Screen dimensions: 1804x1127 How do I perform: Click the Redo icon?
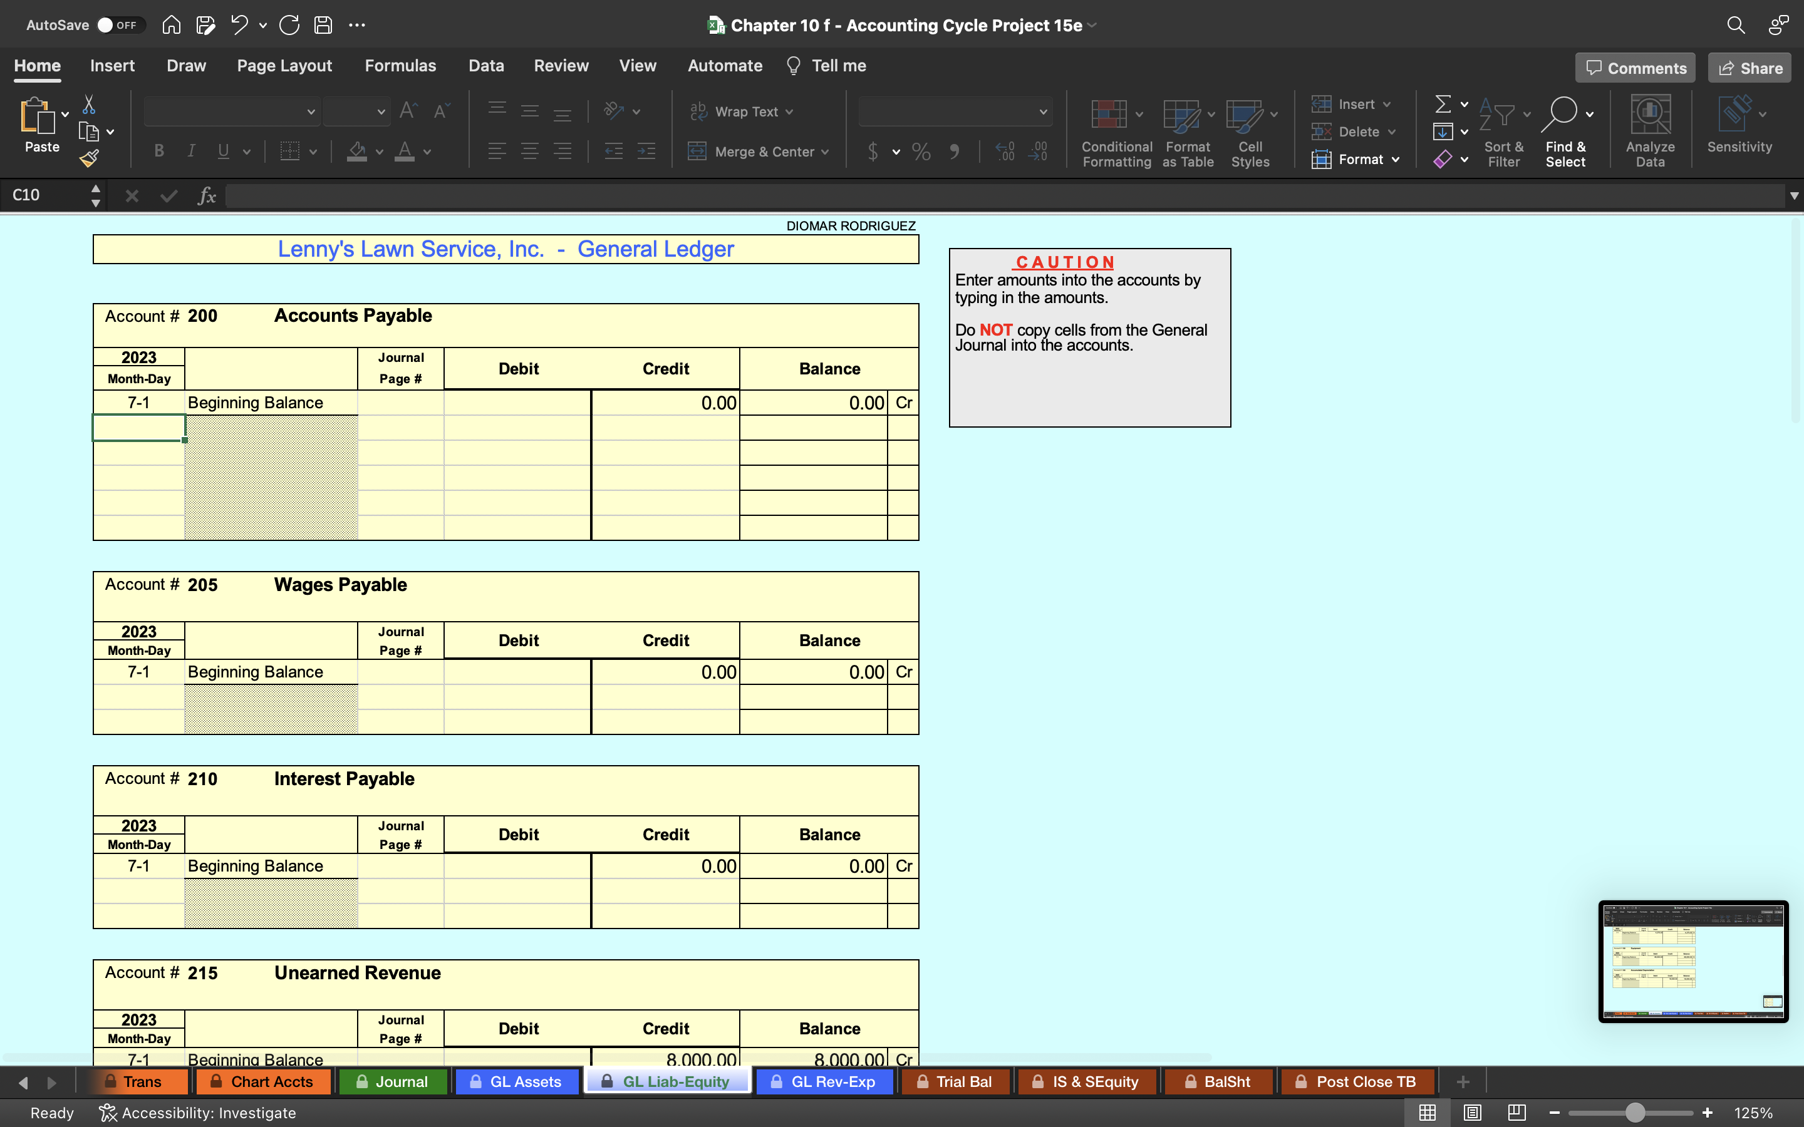(289, 25)
